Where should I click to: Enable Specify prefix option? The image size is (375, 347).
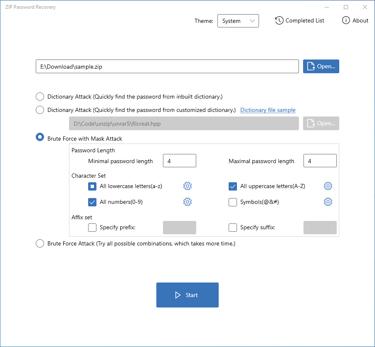tap(92, 228)
